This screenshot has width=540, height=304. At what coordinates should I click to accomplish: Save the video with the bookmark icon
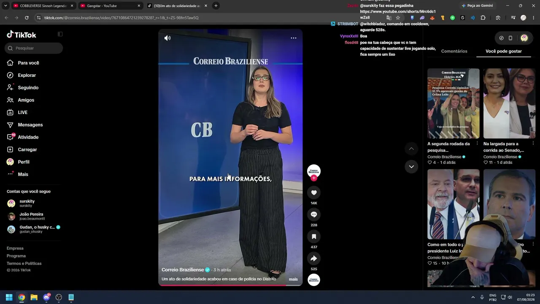click(x=314, y=236)
